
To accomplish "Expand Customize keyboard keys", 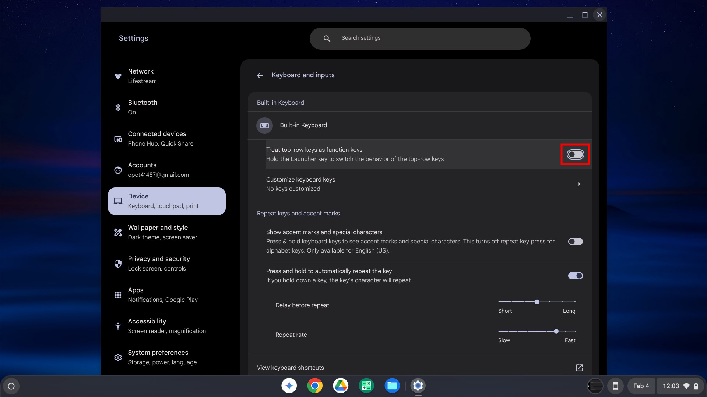I will [x=579, y=184].
